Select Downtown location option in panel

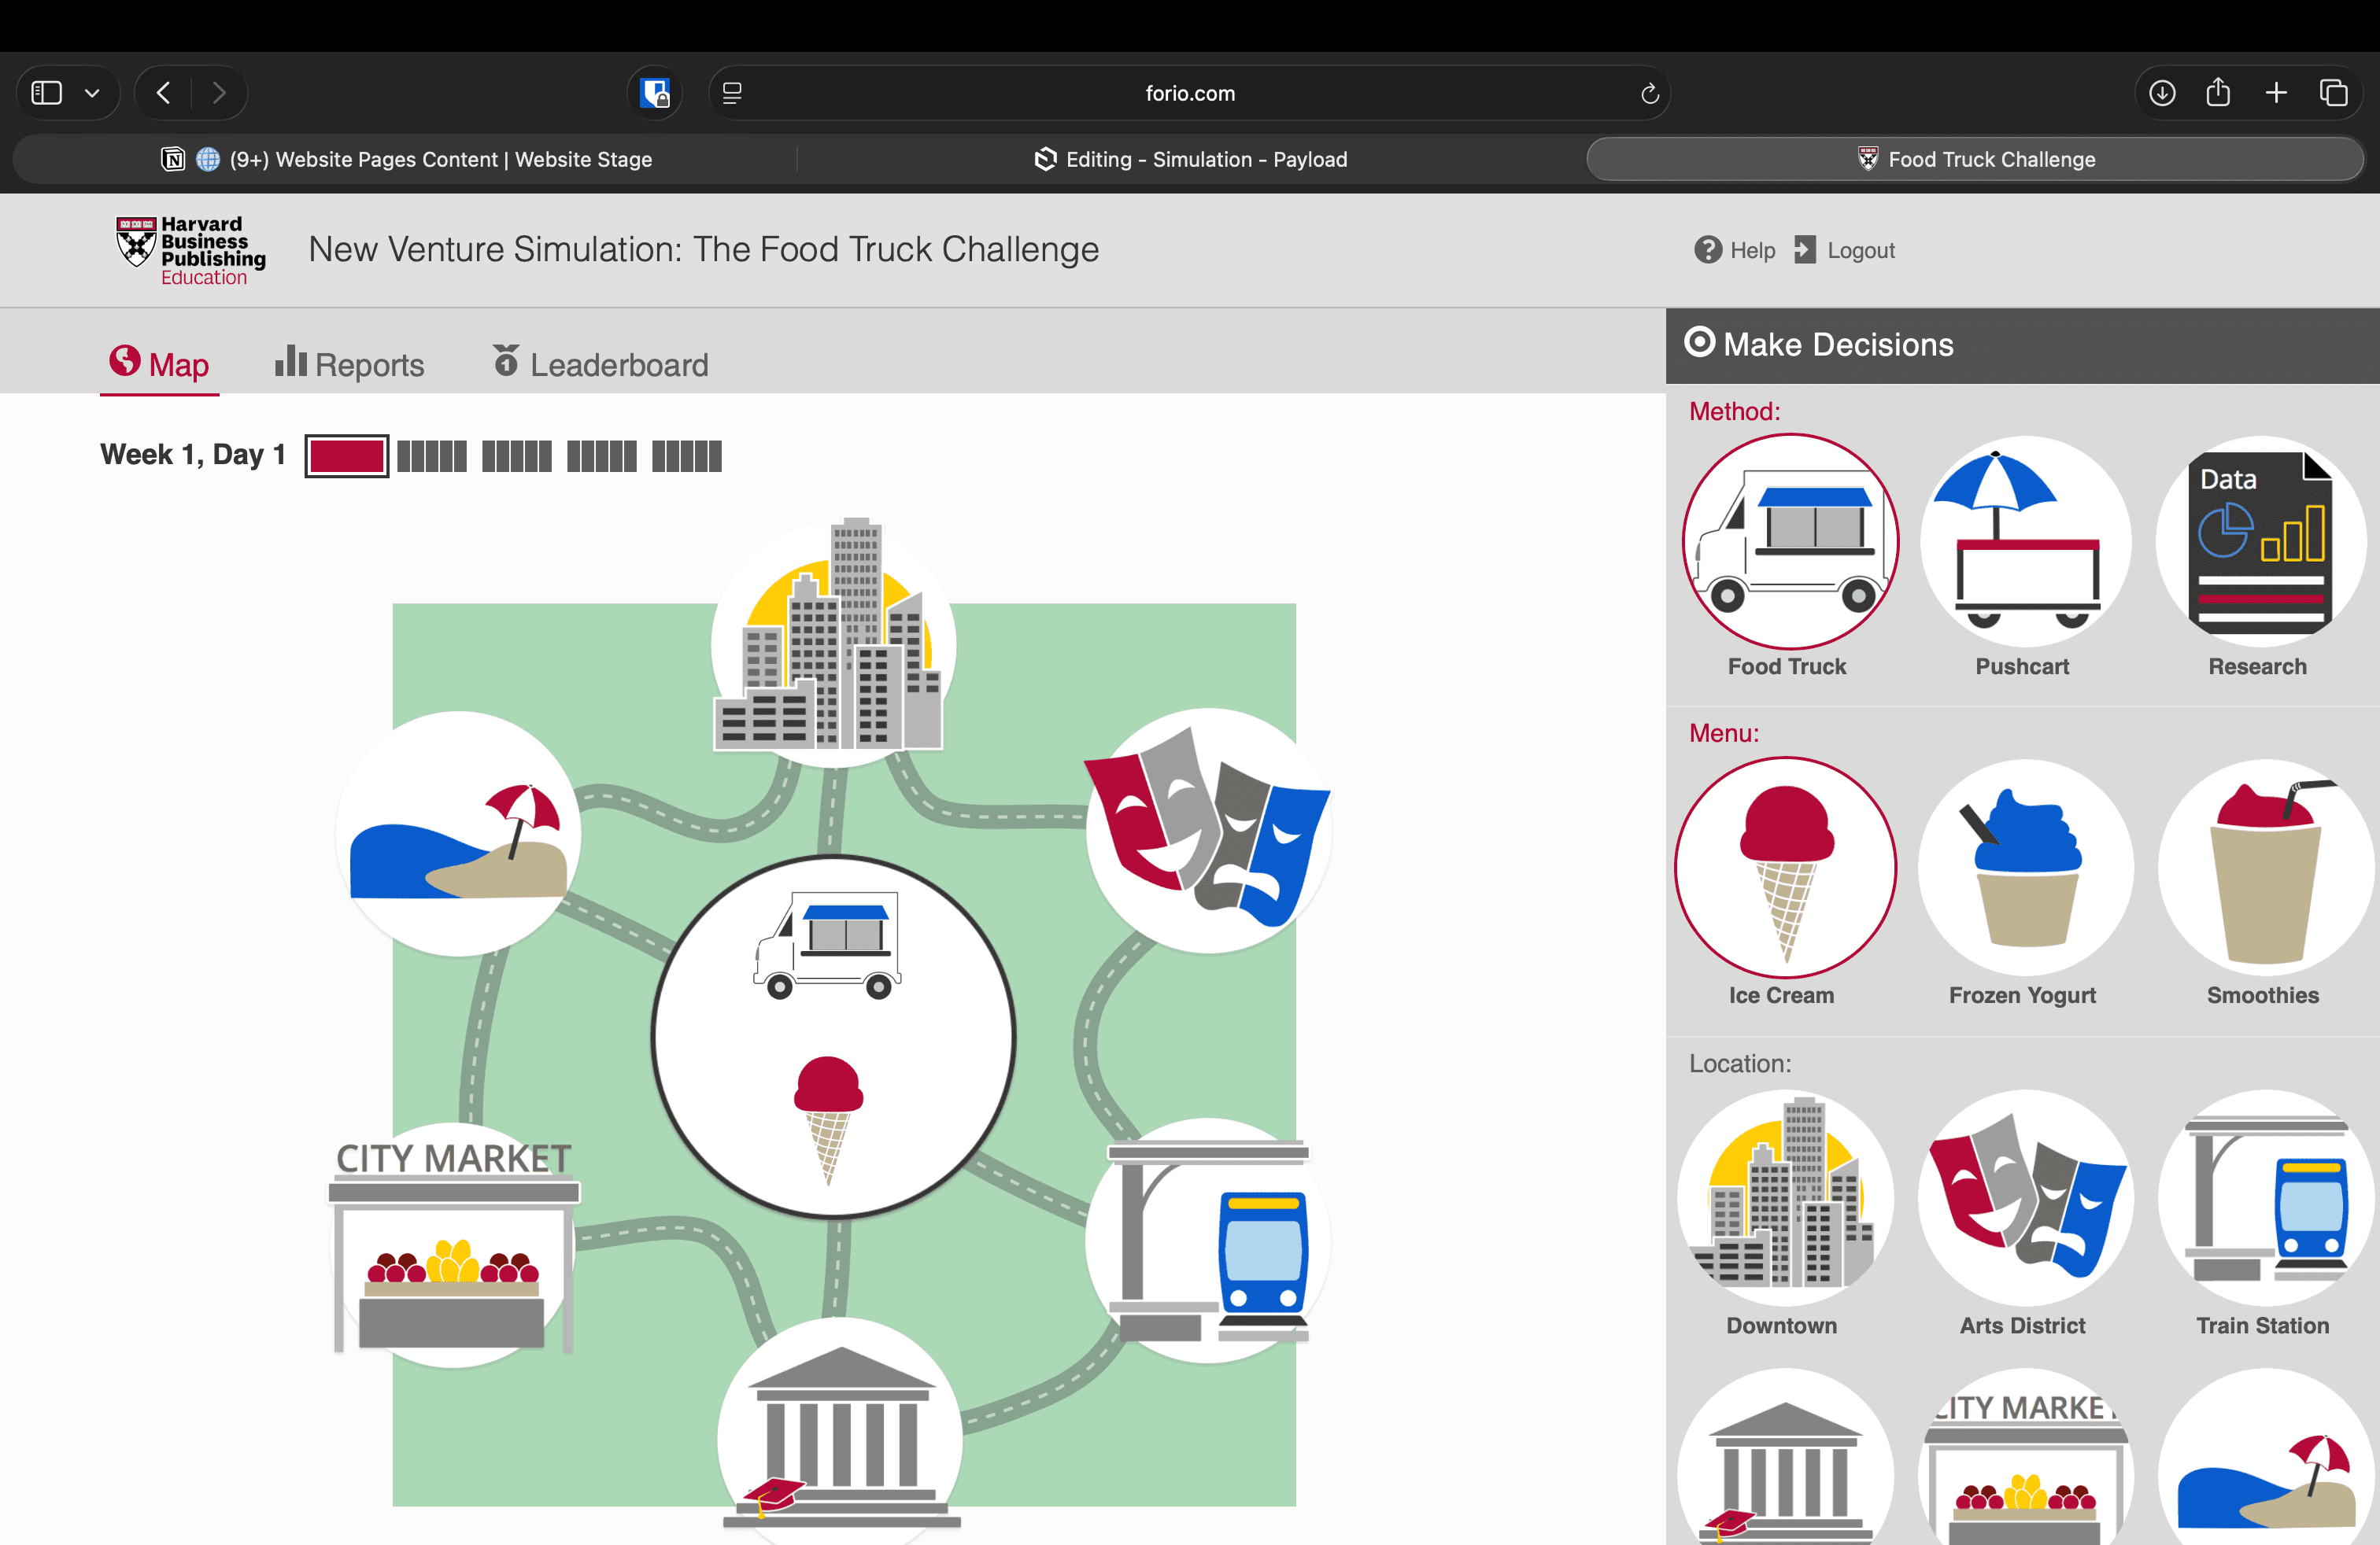(x=1785, y=1197)
